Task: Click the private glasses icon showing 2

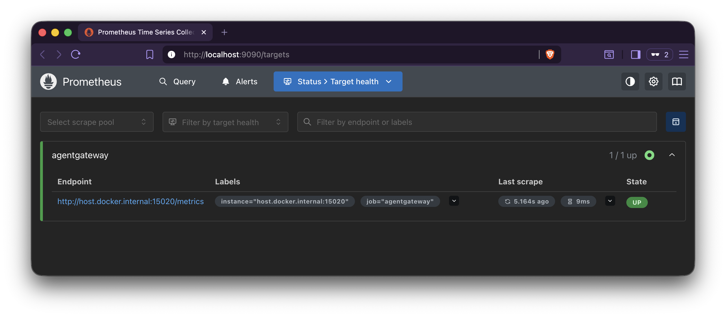Action: click(x=659, y=54)
